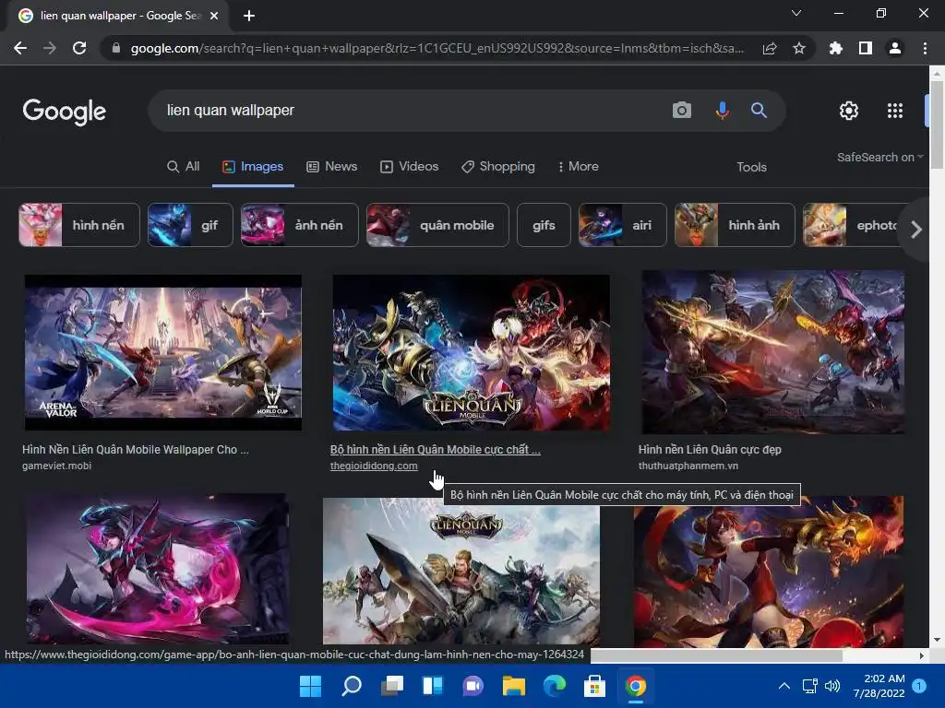Screen dimensions: 945x708
Task: Select the Images tab
Action: [253, 166]
